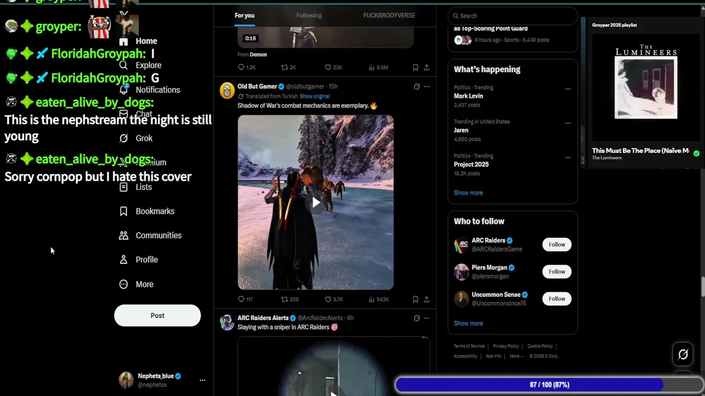Image resolution: width=705 pixels, height=396 pixels.
Task: Share the Old But Gamer post
Action: pos(426,299)
